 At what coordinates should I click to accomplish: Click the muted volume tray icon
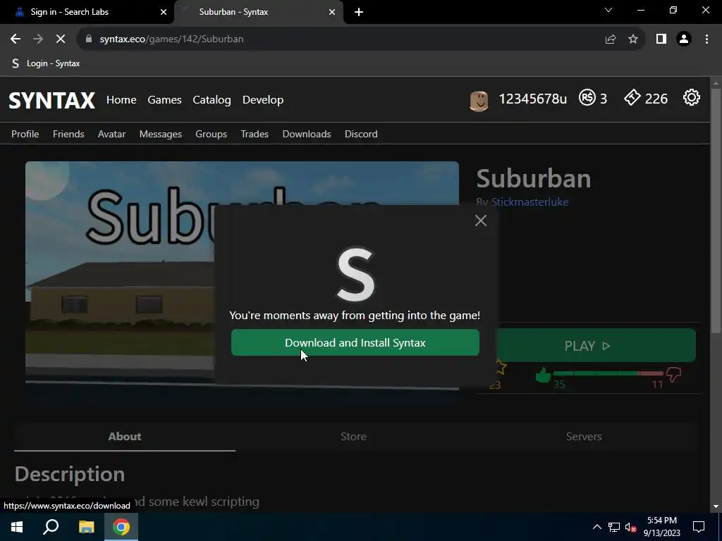(630, 527)
